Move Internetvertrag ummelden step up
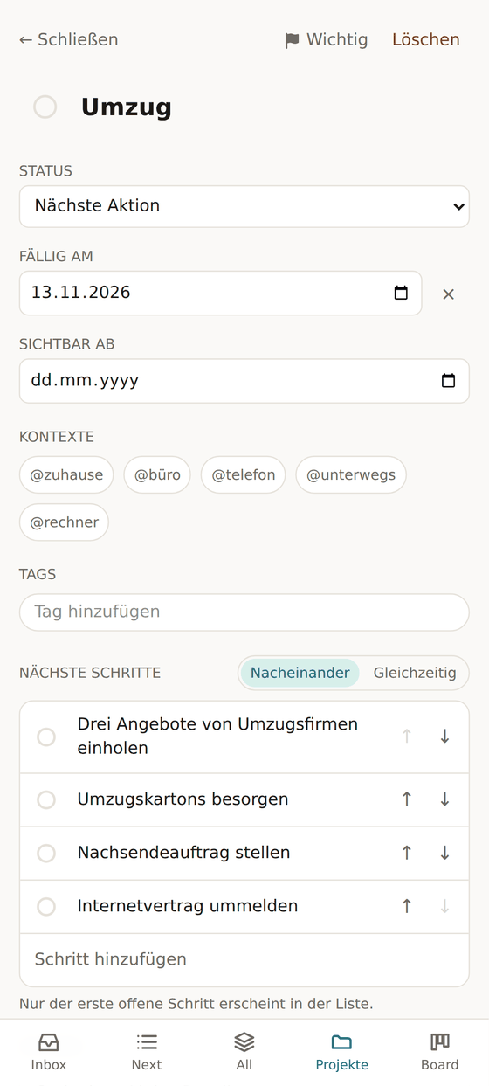The height and width of the screenshot is (1086, 489). pos(406,906)
